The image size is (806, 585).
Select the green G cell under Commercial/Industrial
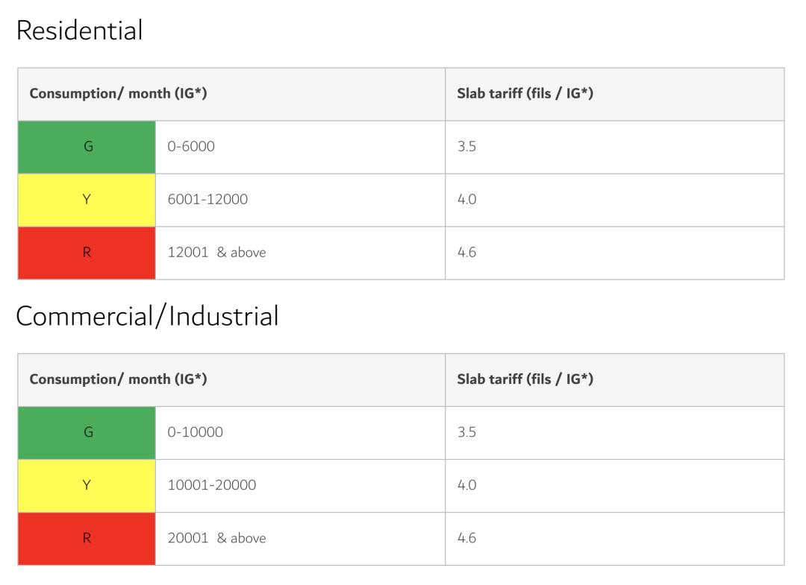click(x=87, y=432)
